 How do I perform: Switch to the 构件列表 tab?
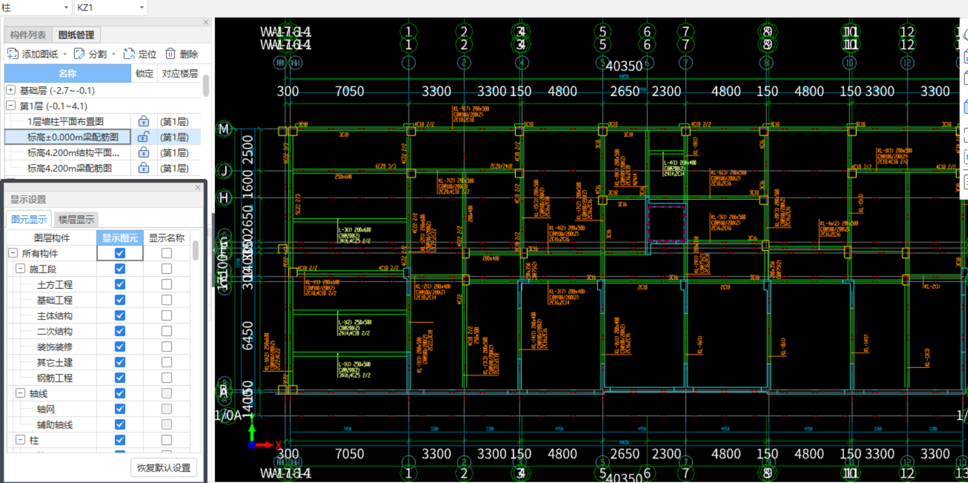click(x=28, y=35)
